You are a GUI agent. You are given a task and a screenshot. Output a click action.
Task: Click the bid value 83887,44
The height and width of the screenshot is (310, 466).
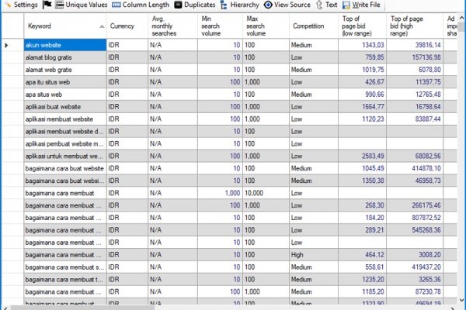[x=428, y=119]
